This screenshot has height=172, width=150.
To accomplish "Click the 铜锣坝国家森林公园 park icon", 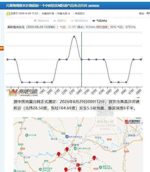I will point(40,169).
